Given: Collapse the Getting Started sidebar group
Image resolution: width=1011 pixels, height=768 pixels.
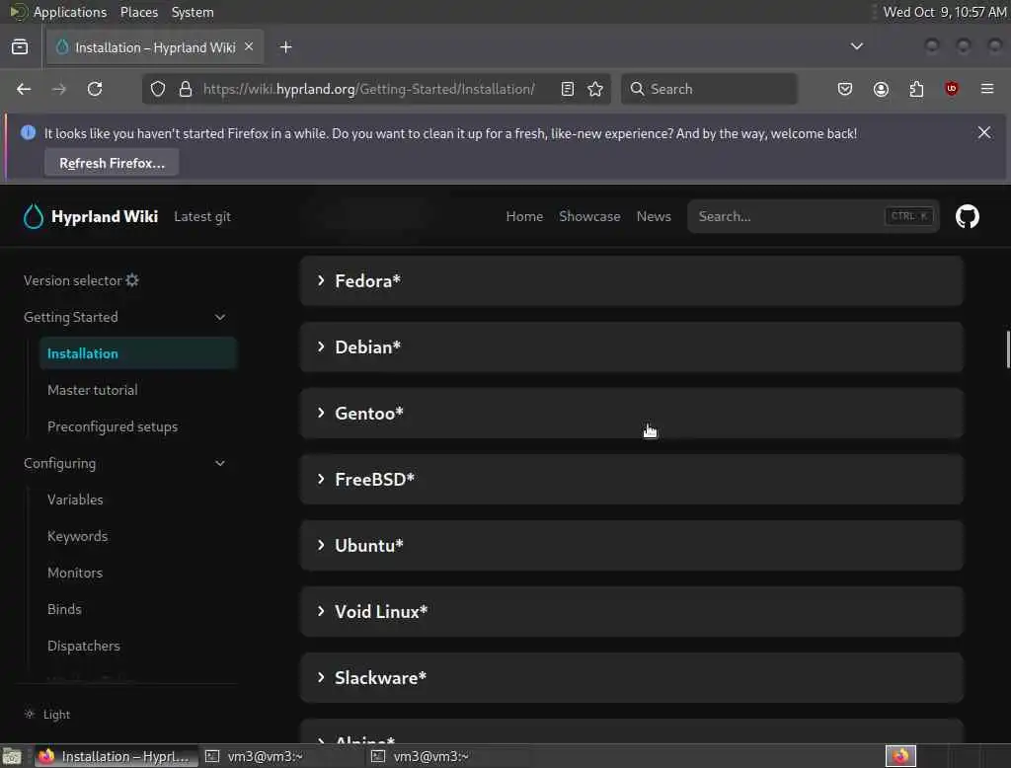Looking at the screenshot, I should point(220,317).
